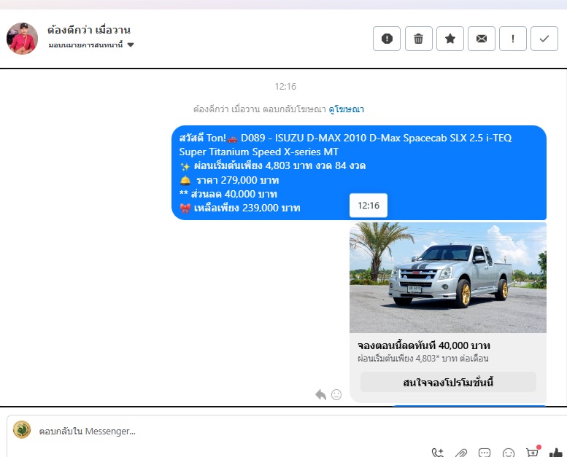The width and height of the screenshot is (567, 457).
Task: Click the blue ISUZU D-MAX message bubble
Action: point(359,173)
